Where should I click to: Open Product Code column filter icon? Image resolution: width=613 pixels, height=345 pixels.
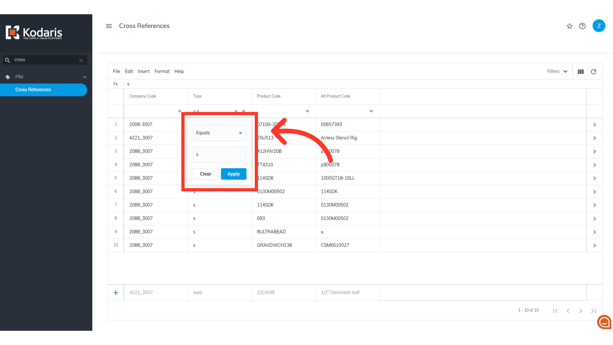(307, 111)
